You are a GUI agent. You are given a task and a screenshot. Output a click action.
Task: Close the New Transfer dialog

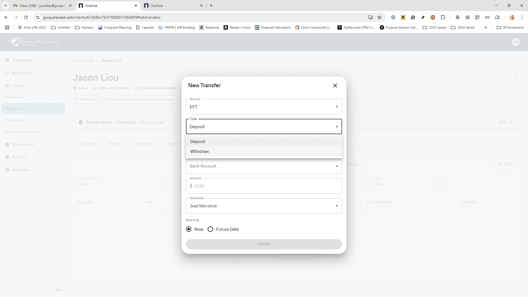pos(335,86)
